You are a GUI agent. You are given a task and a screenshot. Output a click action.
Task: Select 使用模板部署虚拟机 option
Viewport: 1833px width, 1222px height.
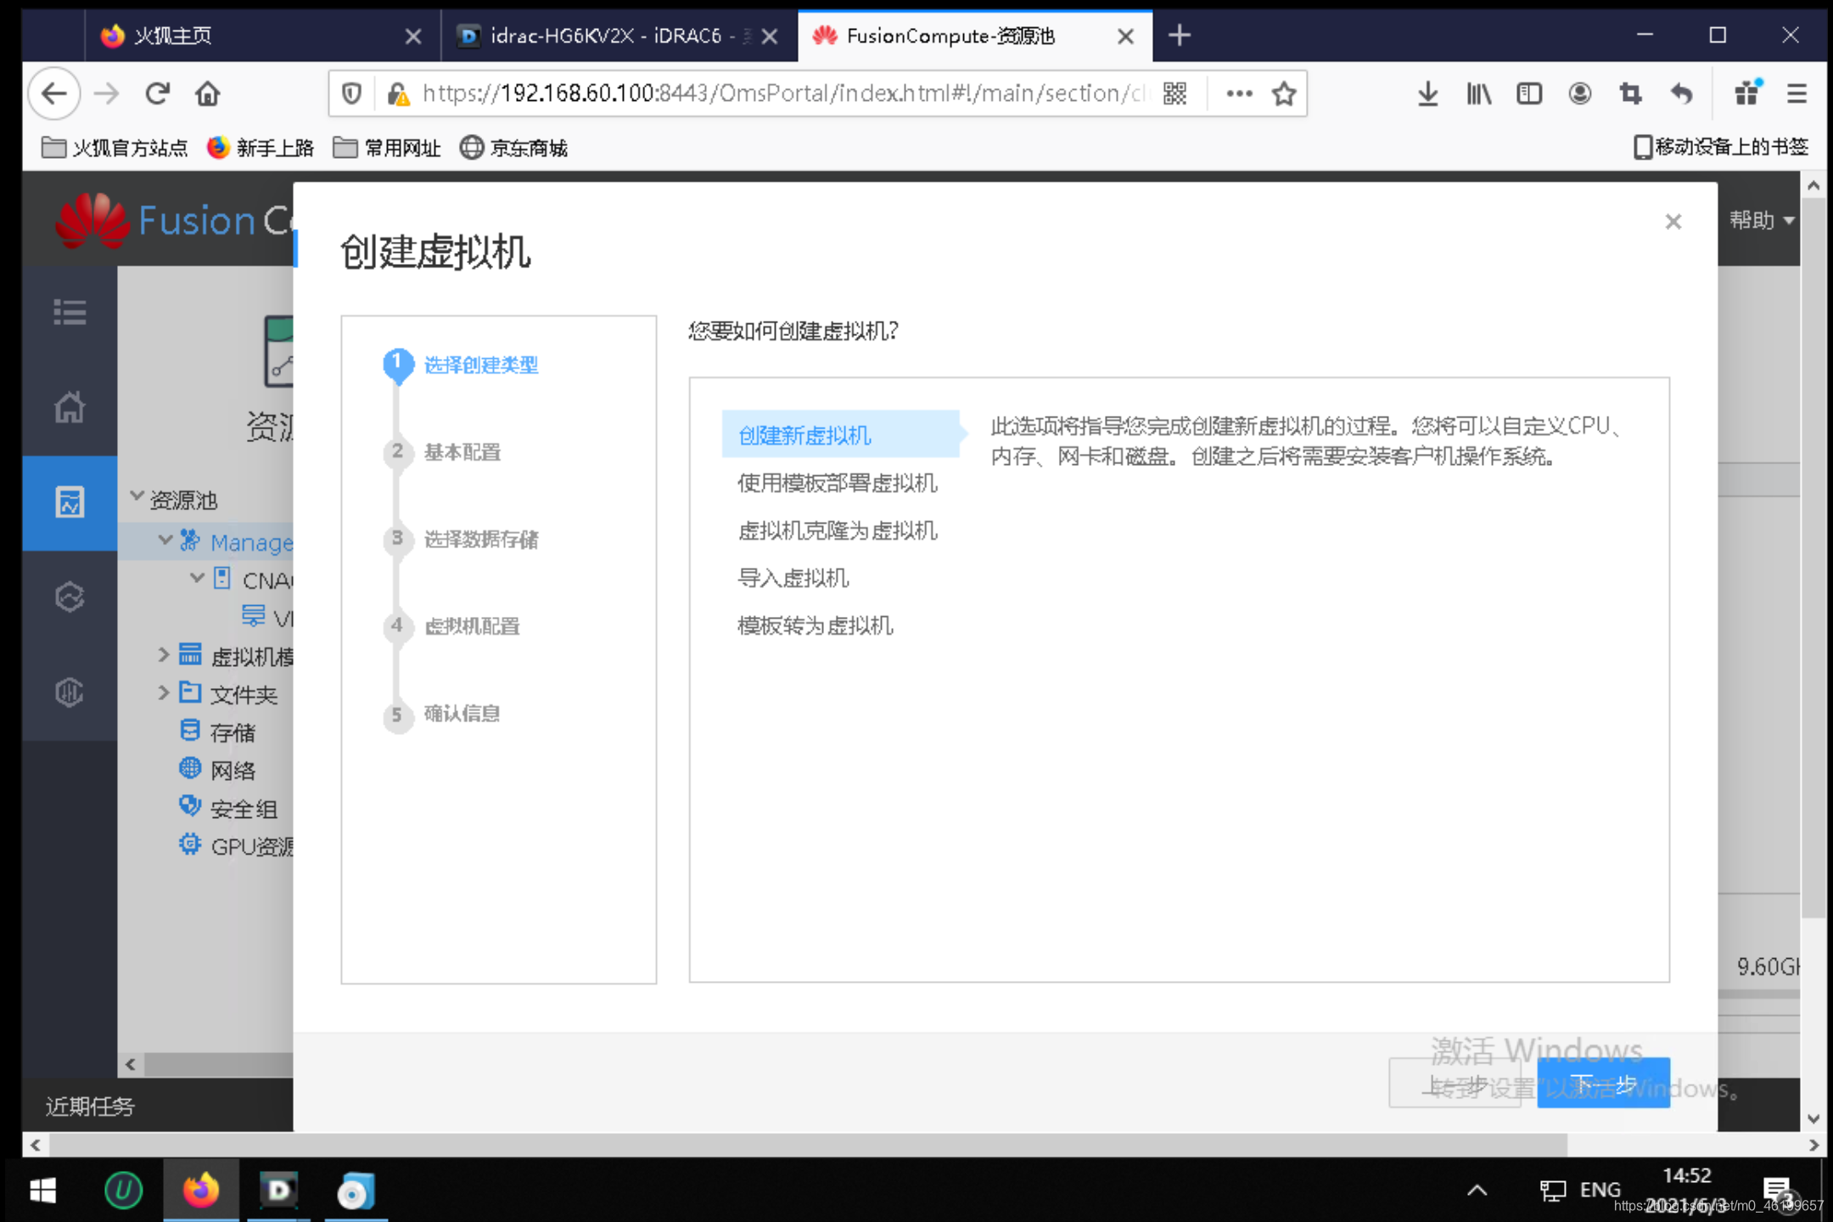(838, 483)
